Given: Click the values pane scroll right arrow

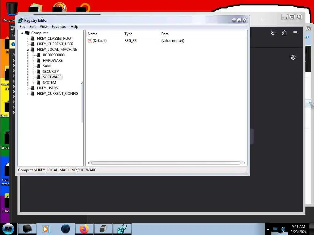Looking at the screenshot, I should point(244,163).
